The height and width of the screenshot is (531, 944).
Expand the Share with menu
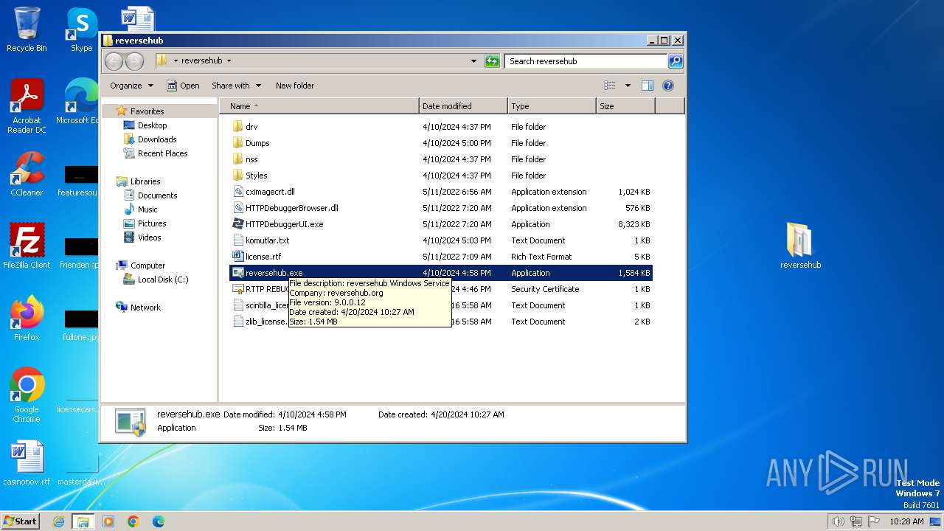(236, 86)
